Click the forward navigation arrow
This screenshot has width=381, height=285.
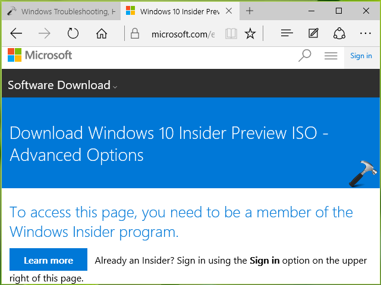(45, 33)
